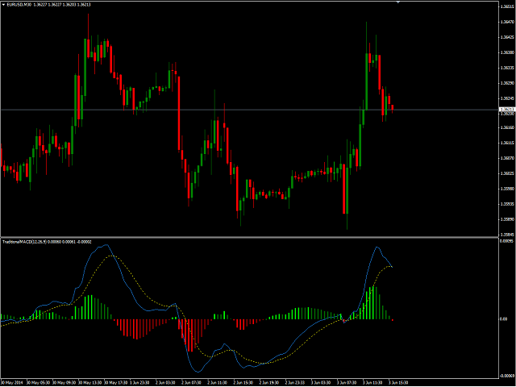Click the 1.36245 price scale label
The width and height of the screenshot is (516, 387).
click(x=507, y=98)
